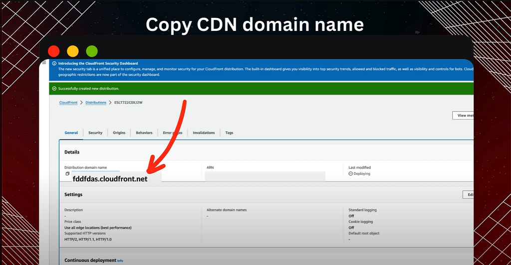Click the success checkmark icon in green banner
The image size is (511, 265).
[54, 89]
